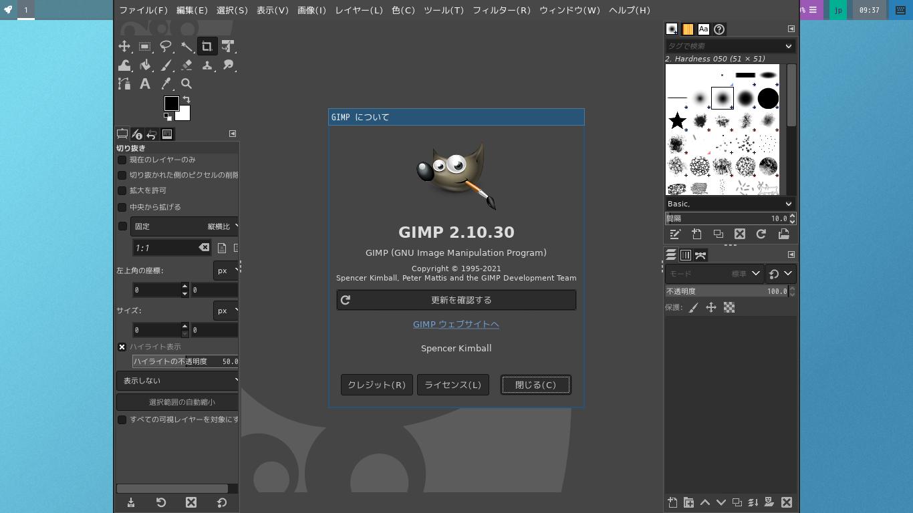
Task: Create a new brush in Brushes panel
Action: [696, 234]
